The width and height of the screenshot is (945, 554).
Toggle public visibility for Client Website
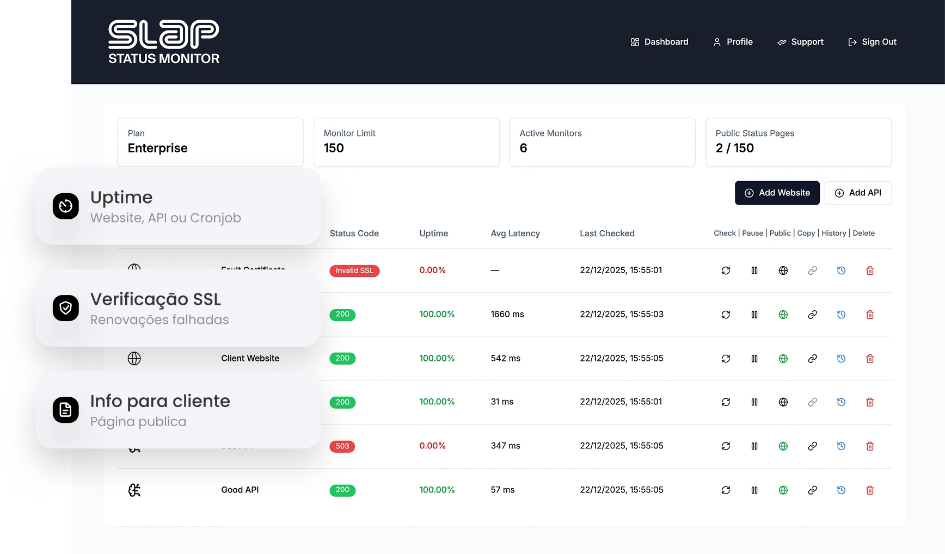(x=783, y=359)
